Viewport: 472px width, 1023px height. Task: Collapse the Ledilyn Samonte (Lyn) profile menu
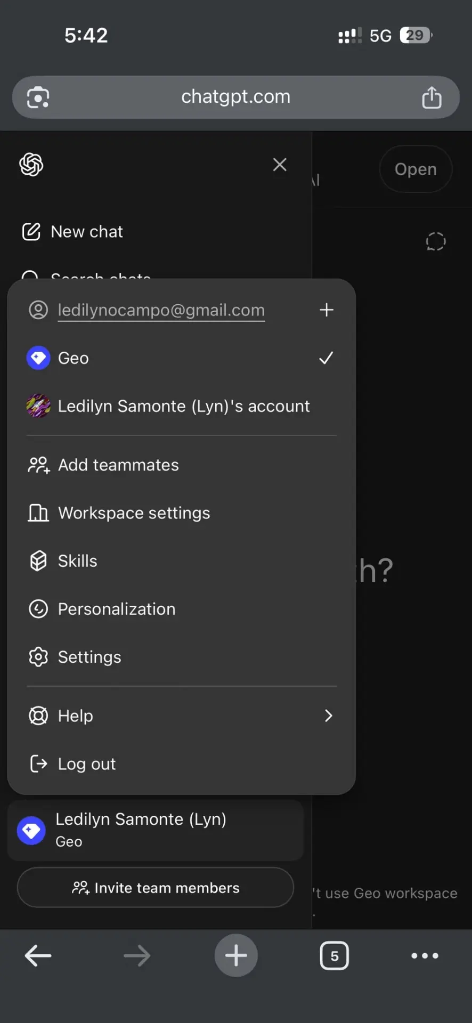(x=156, y=830)
